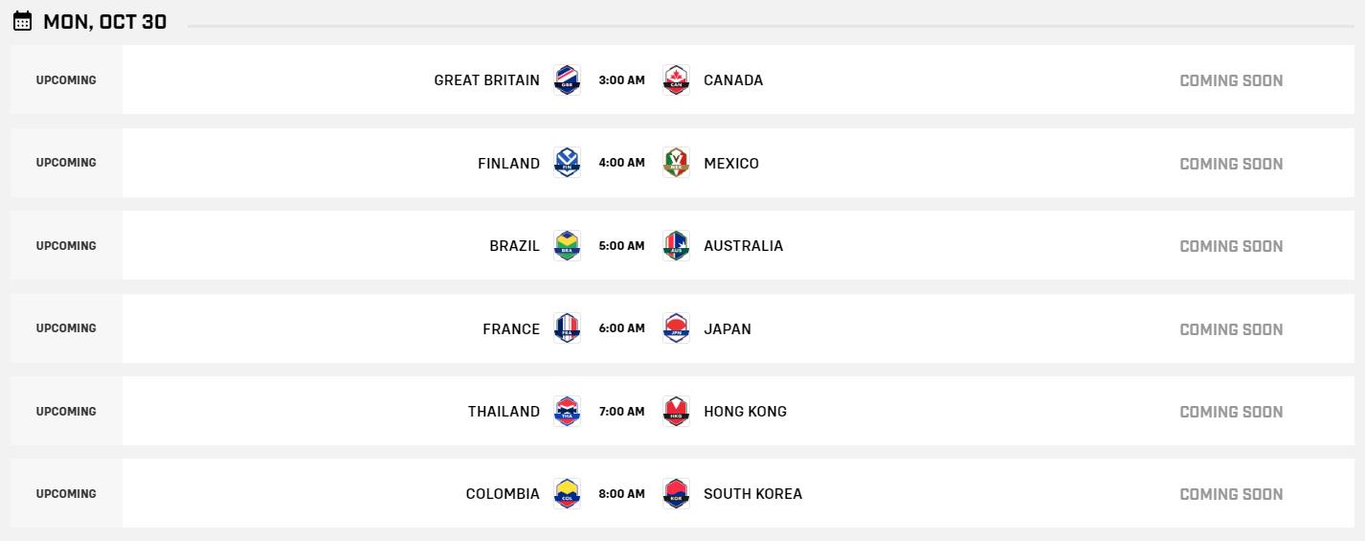Screen dimensions: 1365x541
Task: Click the Australia team logo
Action: (x=676, y=245)
